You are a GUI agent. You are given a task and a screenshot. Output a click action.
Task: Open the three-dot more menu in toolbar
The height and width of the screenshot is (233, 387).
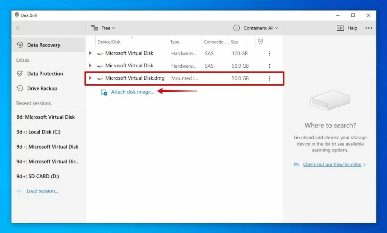click(x=369, y=28)
